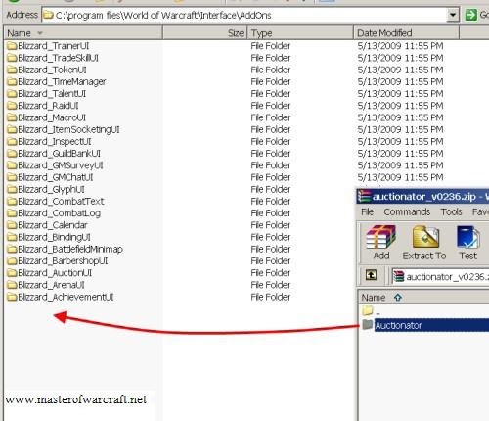Sort Explorer list by Date Modified column
The width and height of the screenshot is (489, 421).
(406, 33)
